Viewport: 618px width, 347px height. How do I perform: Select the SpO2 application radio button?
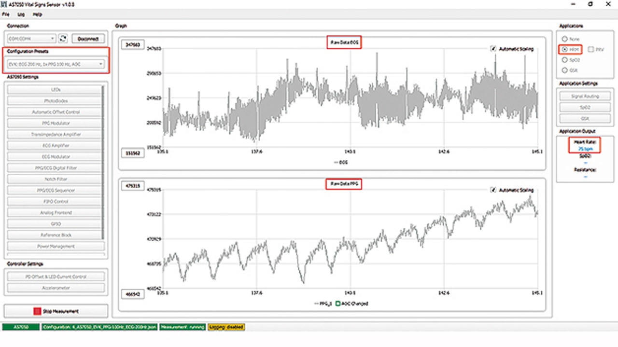click(x=564, y=60)
